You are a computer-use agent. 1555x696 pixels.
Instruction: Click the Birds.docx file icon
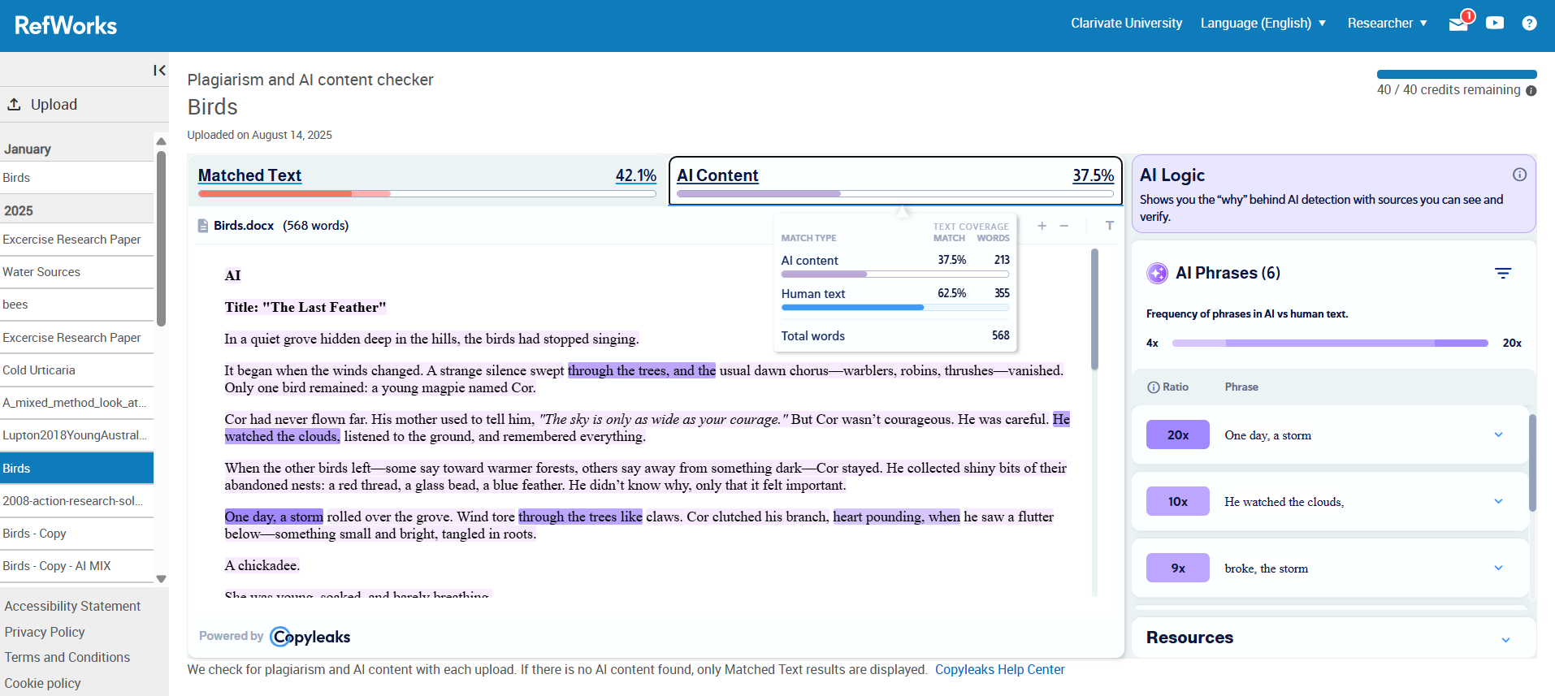click(203, 226)
